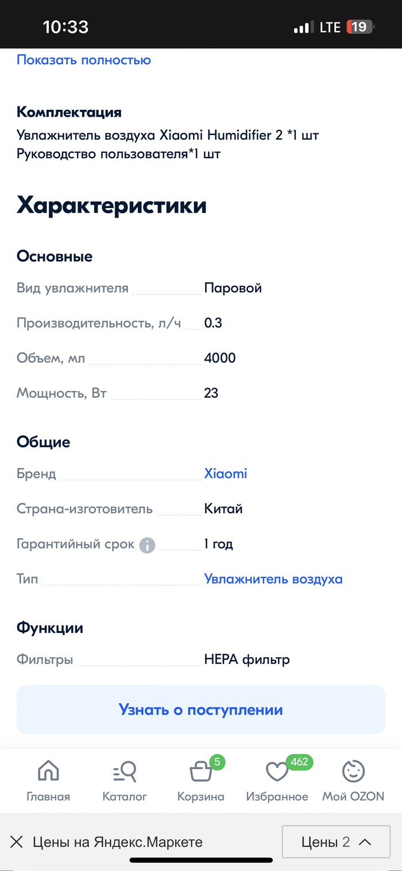
Task: Close the Яндекс.Маркет prices bar
Action: (x=17, y=842)
